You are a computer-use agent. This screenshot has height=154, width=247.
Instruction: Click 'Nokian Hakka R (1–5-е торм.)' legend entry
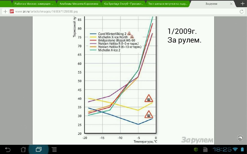[114, 44]
